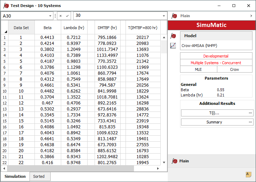
Task: Click the MLE analysis setting
Action: pyautogui.click(x=198, y=69)
